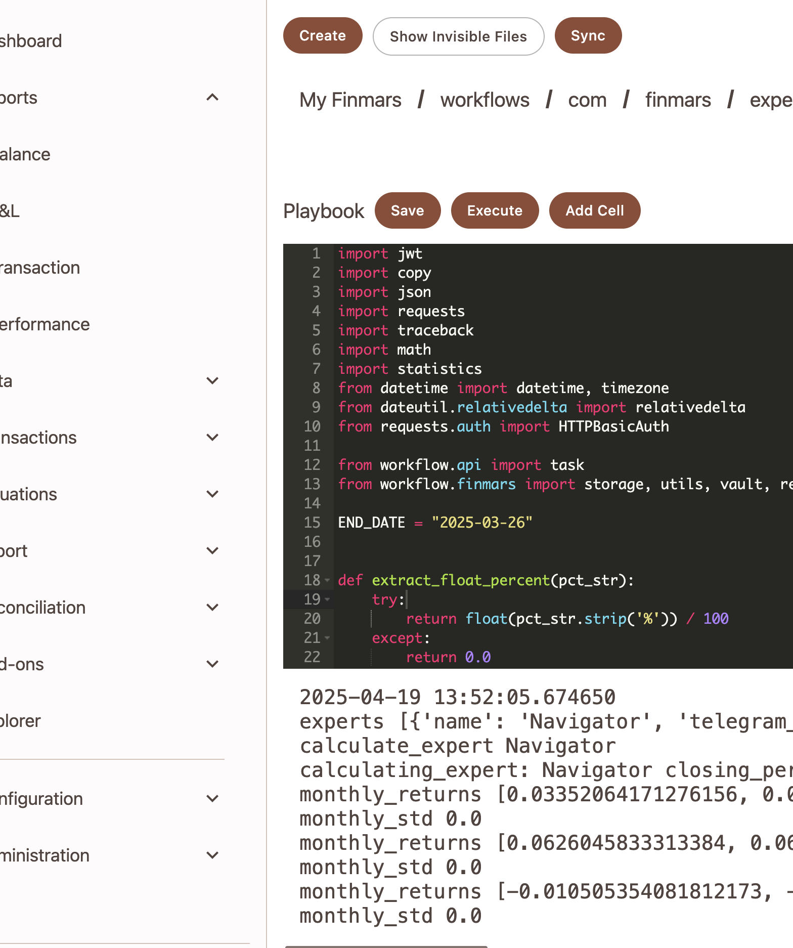793x948 pixels.
Task: Click the extract_float_percent function name
Action: 461,580
